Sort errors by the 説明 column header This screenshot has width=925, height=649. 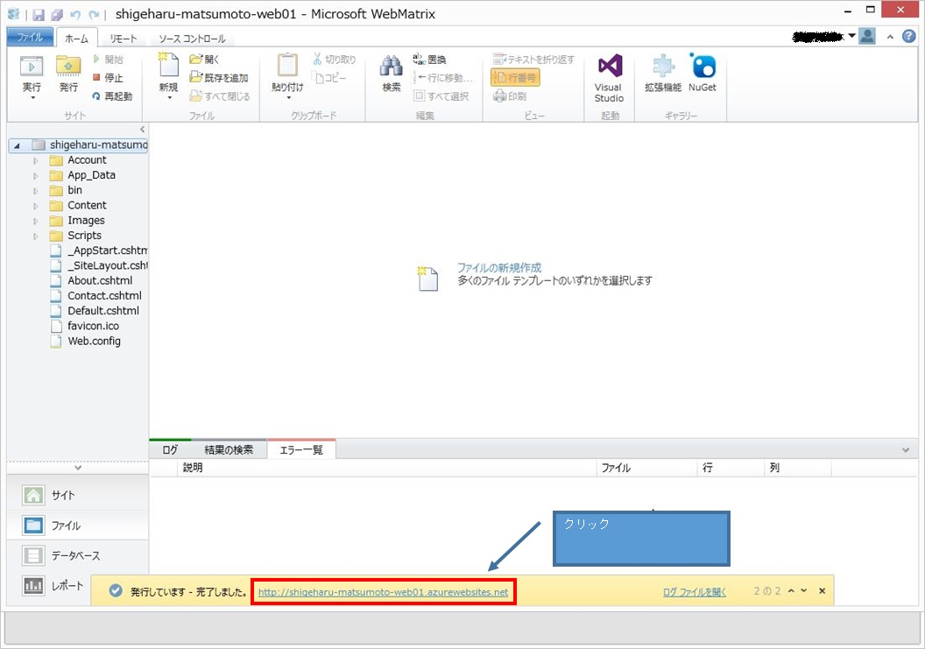pos(387,468)
